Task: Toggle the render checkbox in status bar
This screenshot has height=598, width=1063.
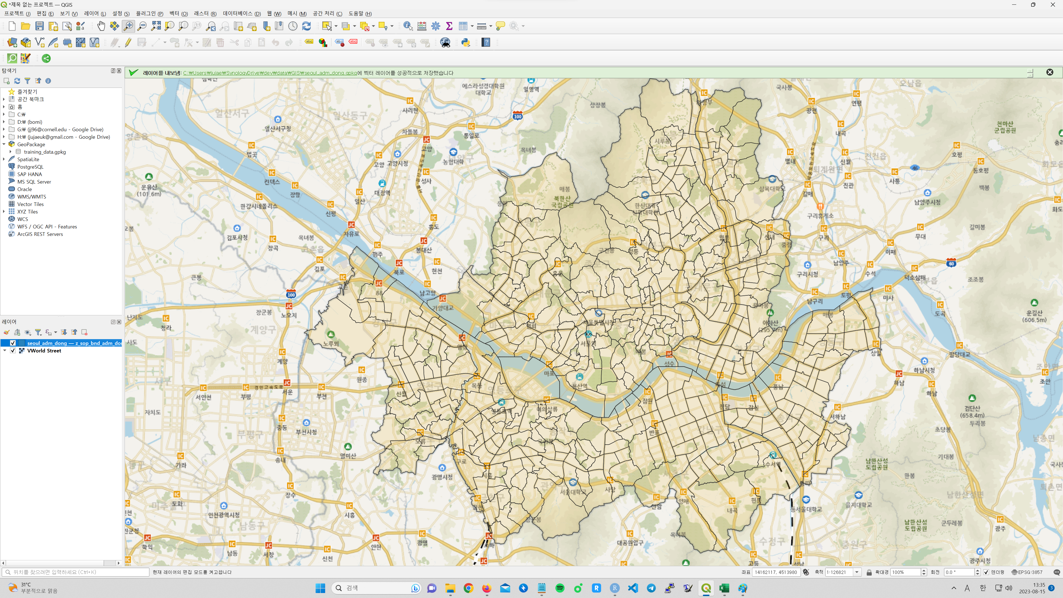Action: click(986, 572)
